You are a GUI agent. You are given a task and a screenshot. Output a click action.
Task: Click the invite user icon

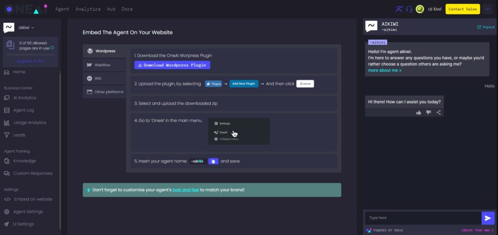tap(399, 9)
